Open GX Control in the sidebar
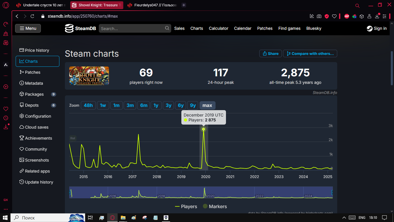 (6, 24)
